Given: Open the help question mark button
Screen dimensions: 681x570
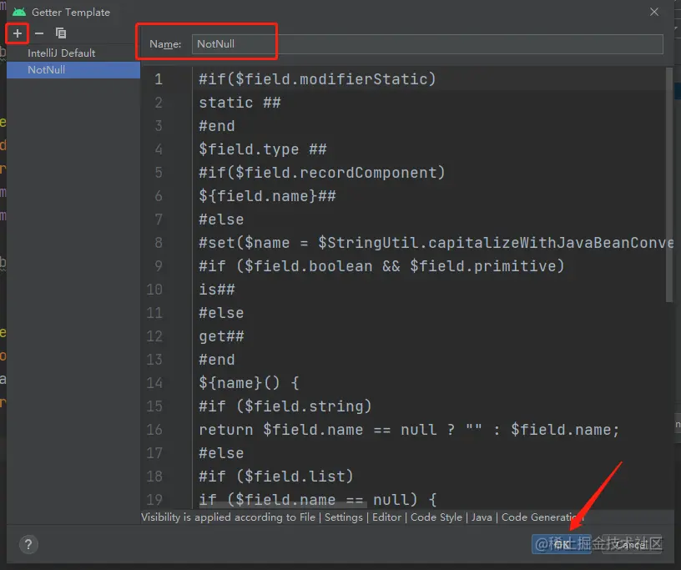Looking at the screenshot, I should 28,544.
